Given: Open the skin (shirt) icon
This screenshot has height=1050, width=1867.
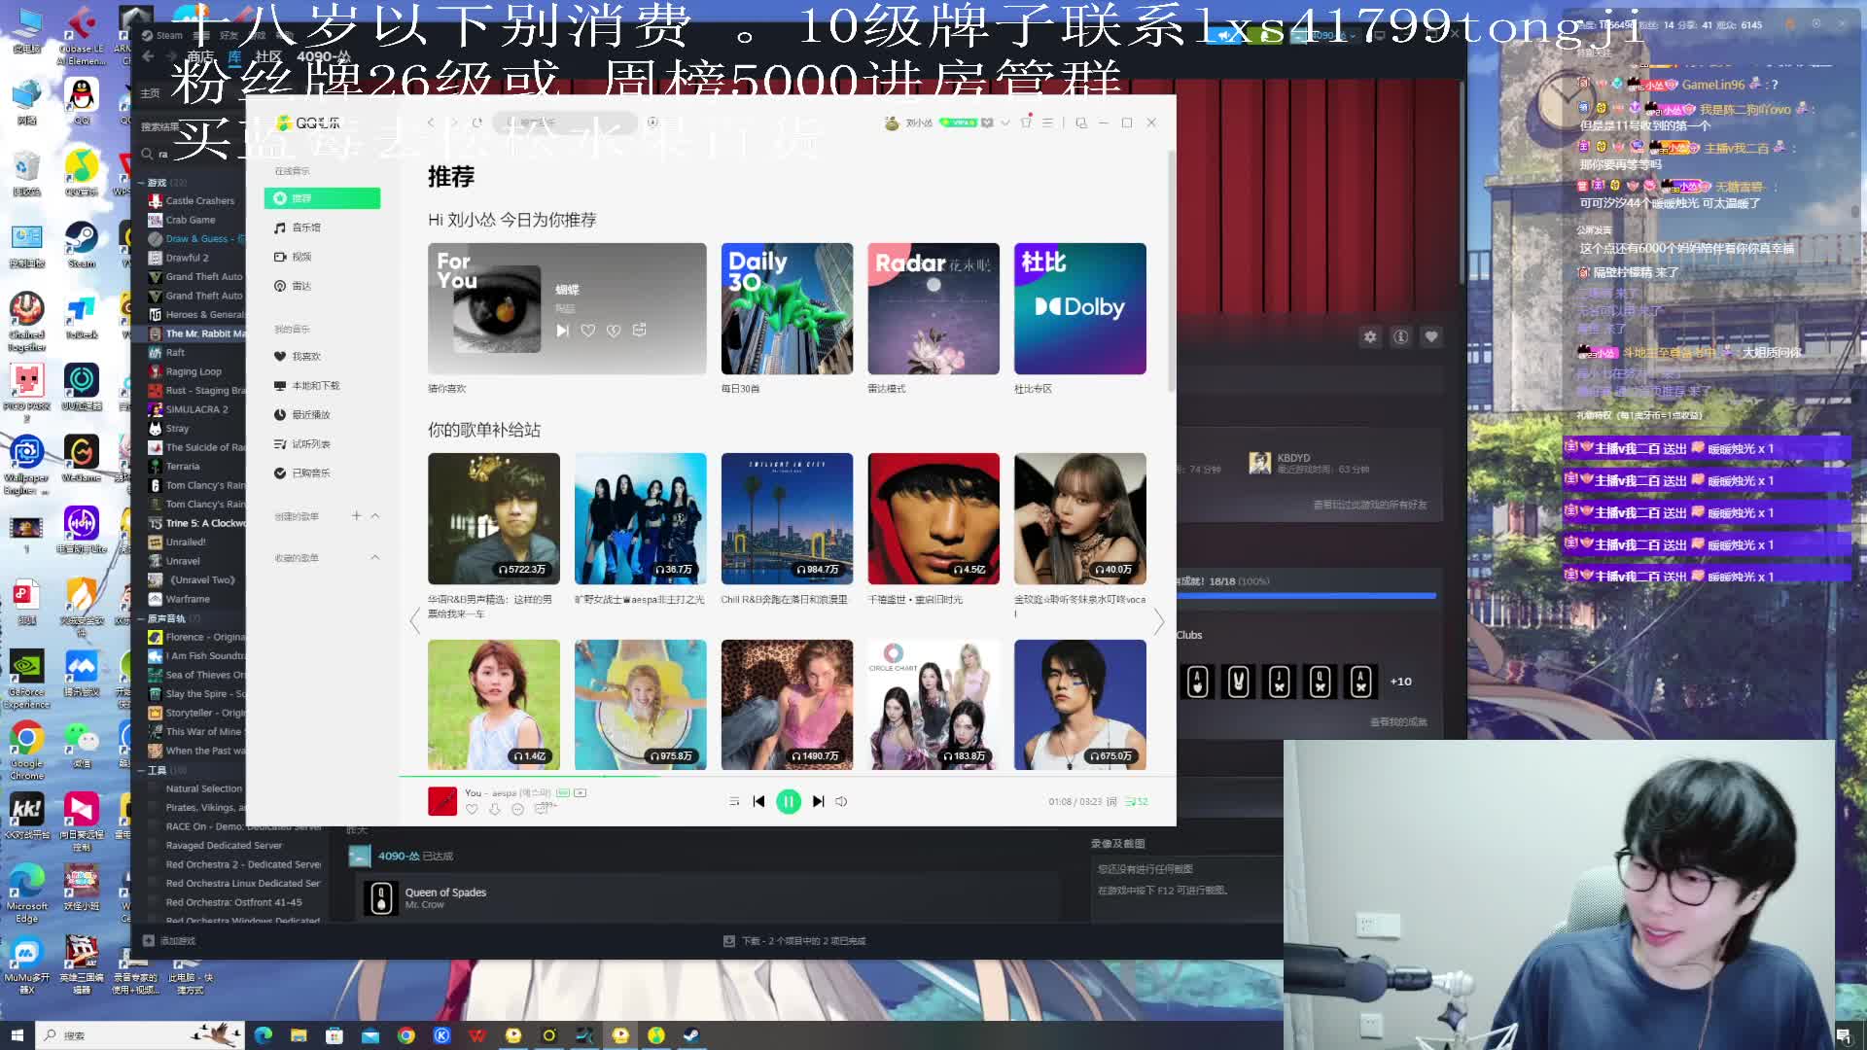Looking at the screenshot, I should 1026,122.
